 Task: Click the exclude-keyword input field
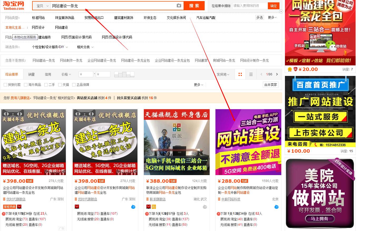pos(250,6)
